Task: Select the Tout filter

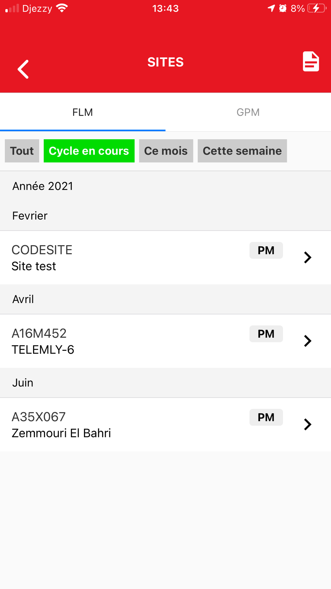Action: coord(22,151)
